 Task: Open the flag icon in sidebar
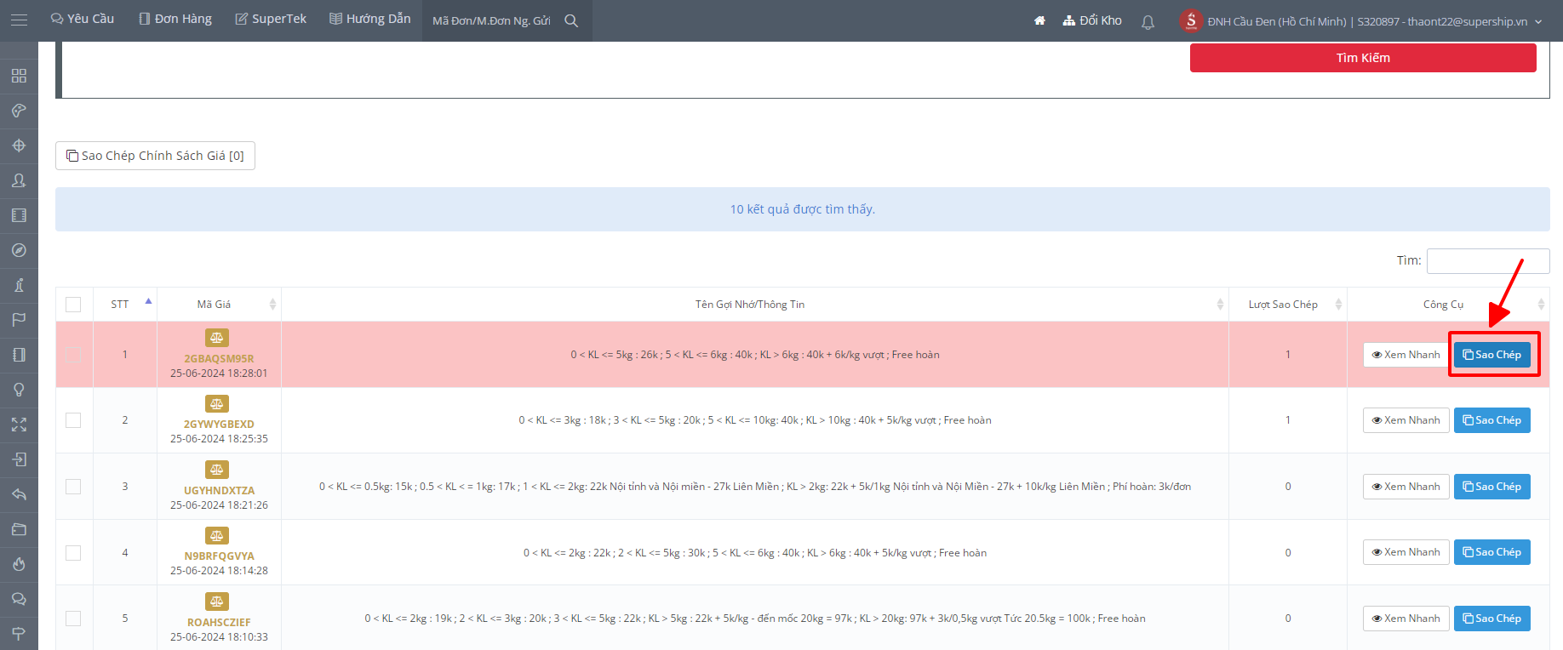pyautogui.click(x=19, y=320)
